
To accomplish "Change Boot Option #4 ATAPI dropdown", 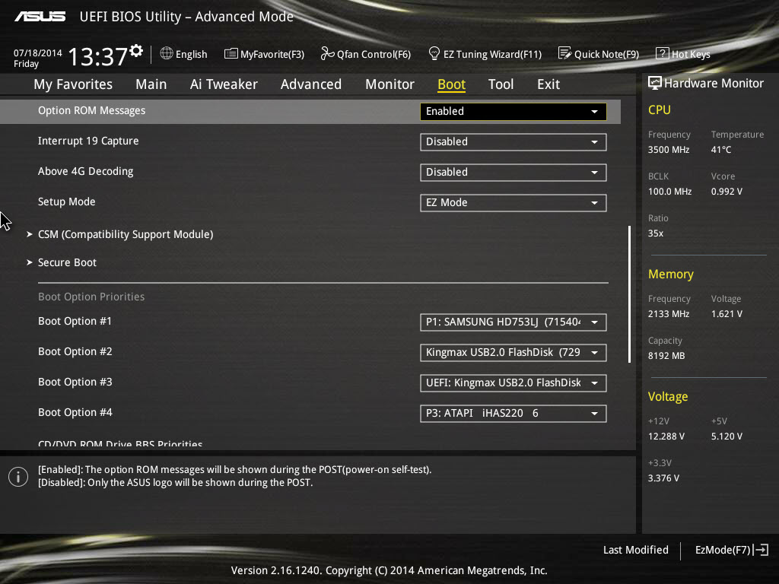I will (514, 413).
